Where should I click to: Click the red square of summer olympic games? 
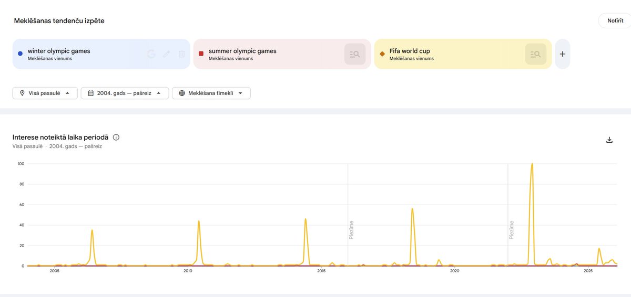[201, 54]
